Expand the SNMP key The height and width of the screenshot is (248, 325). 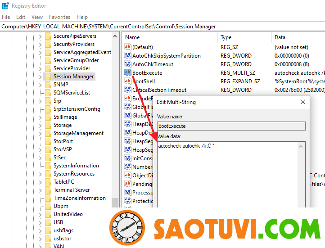coord(40,85)
